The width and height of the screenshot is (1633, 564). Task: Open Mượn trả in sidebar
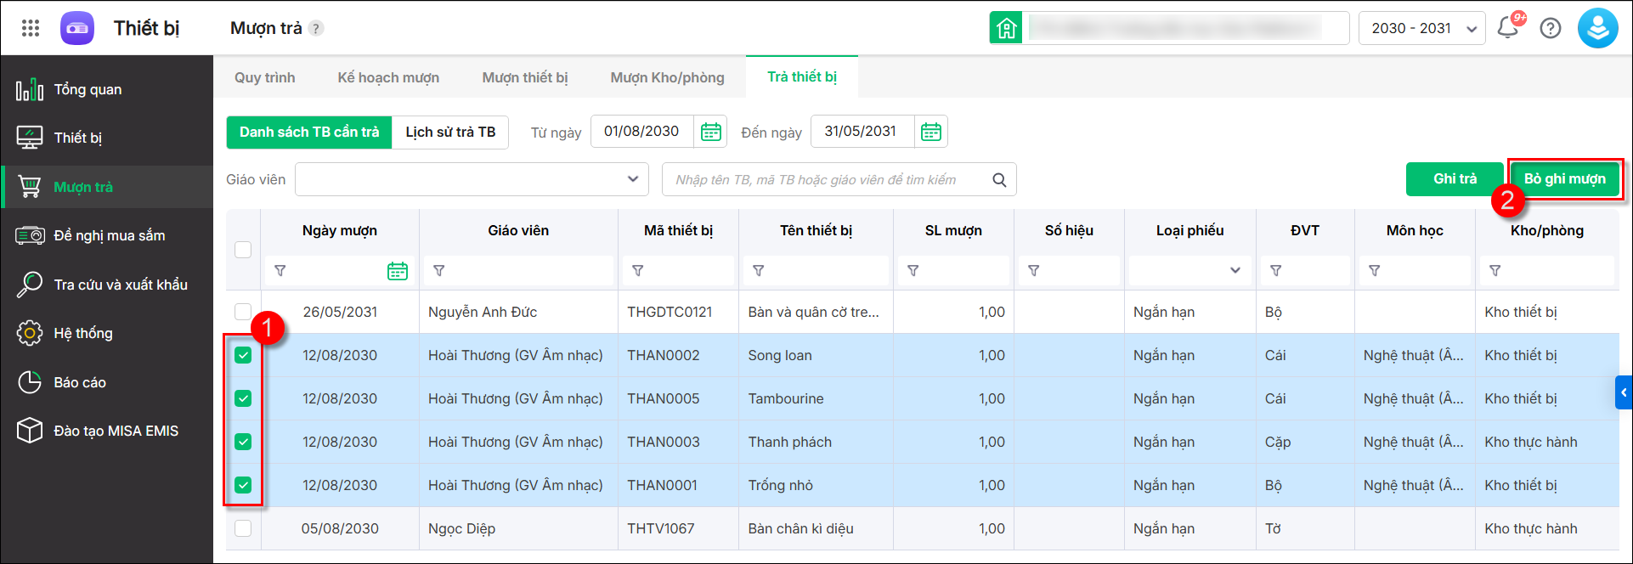coord(107,187)
